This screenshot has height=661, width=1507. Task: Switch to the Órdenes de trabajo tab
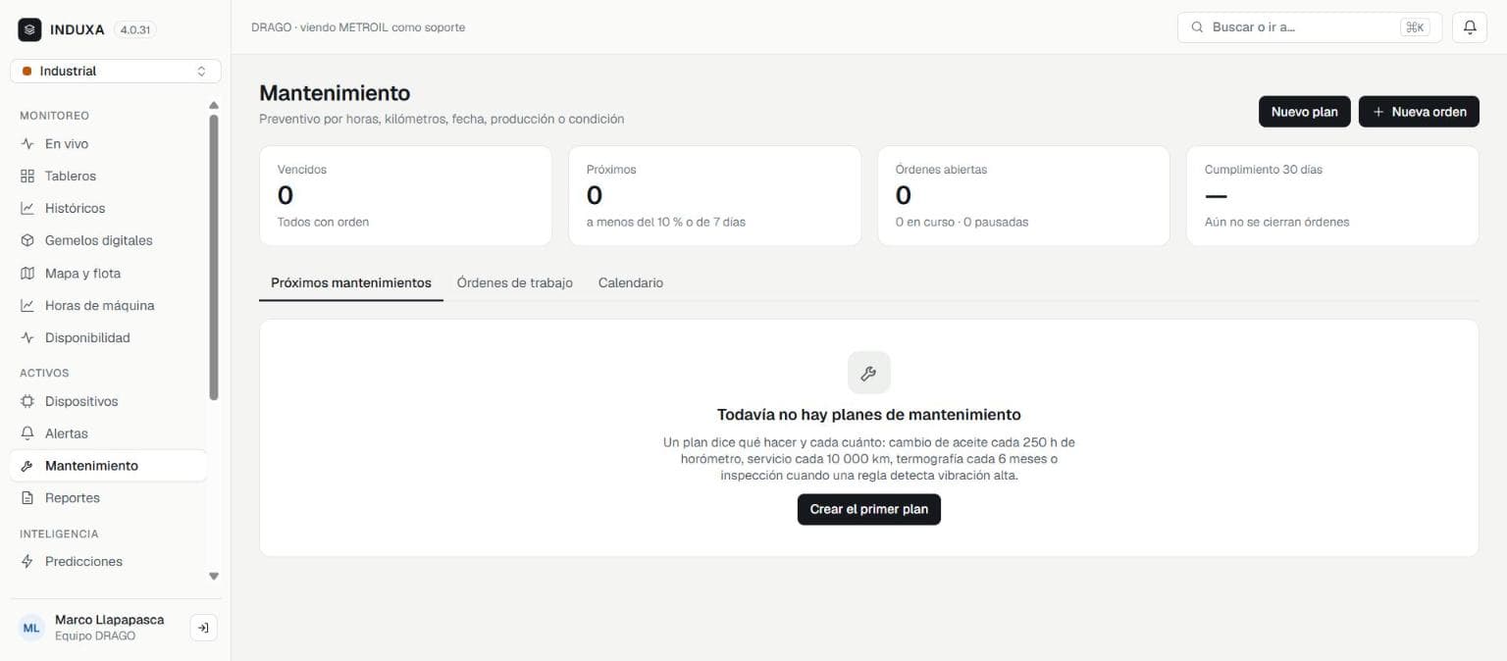pyautogui.click(x=515, y=282)
